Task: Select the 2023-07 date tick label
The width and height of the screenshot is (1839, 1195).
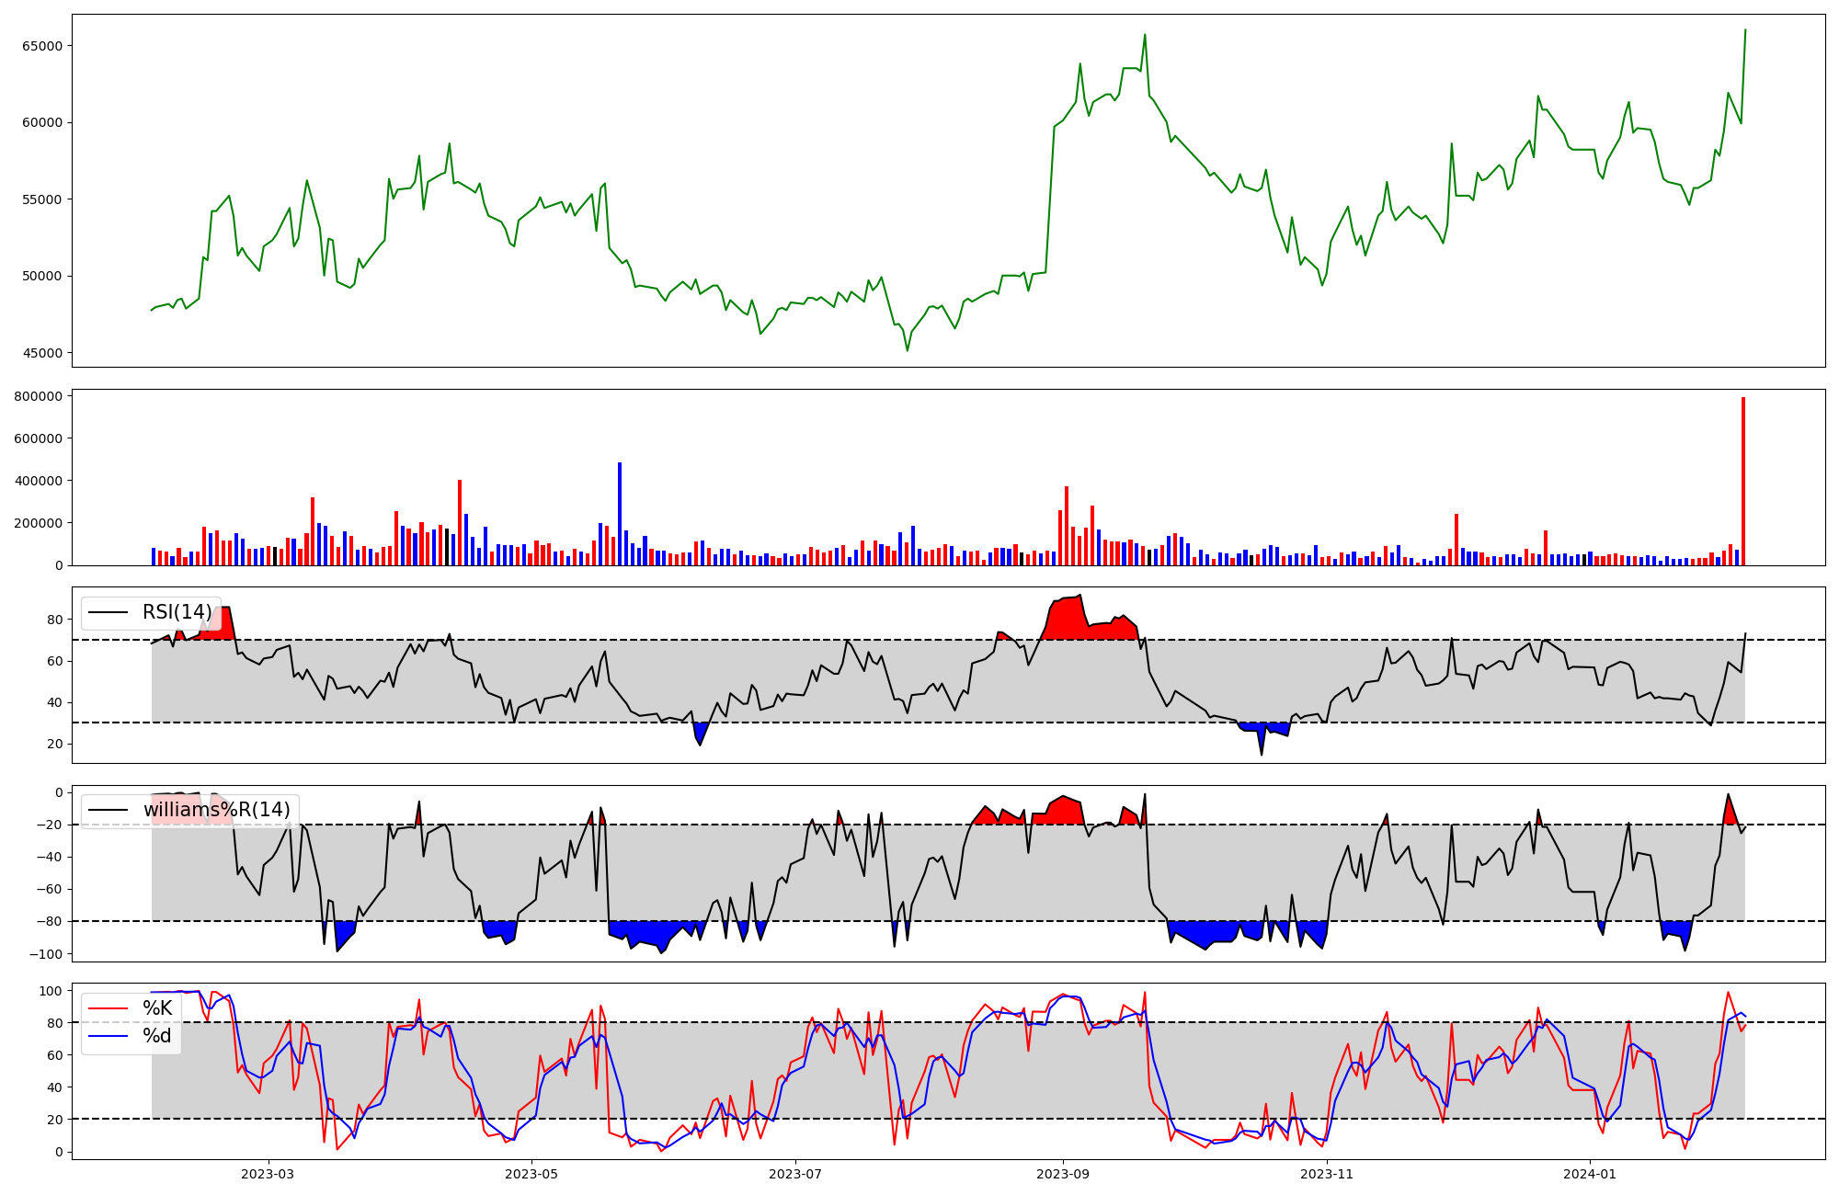Action: click(x=794, y=1174)
